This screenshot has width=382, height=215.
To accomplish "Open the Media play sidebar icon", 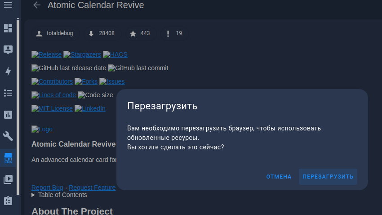I will pos(8,179).
